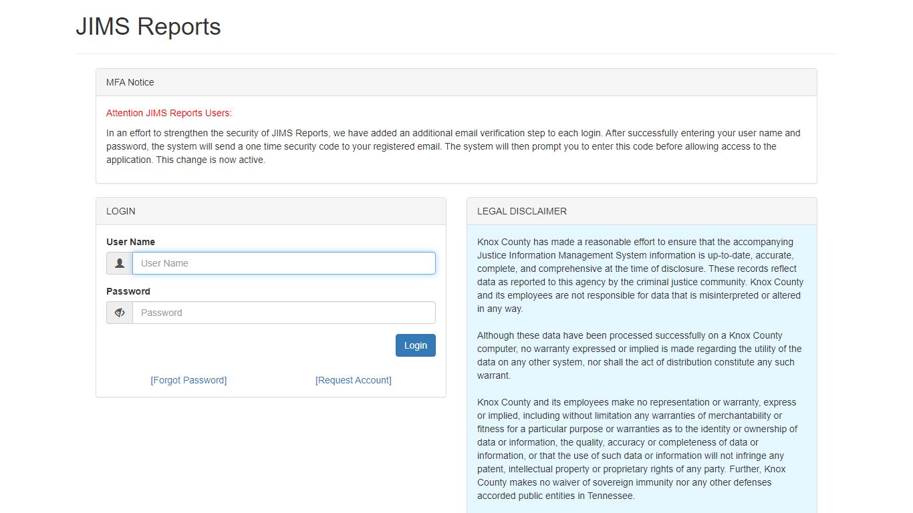The width and height of the screenshot is (913, 513).
Task: Open the Request Account link
Action: (x=354, y=380)
